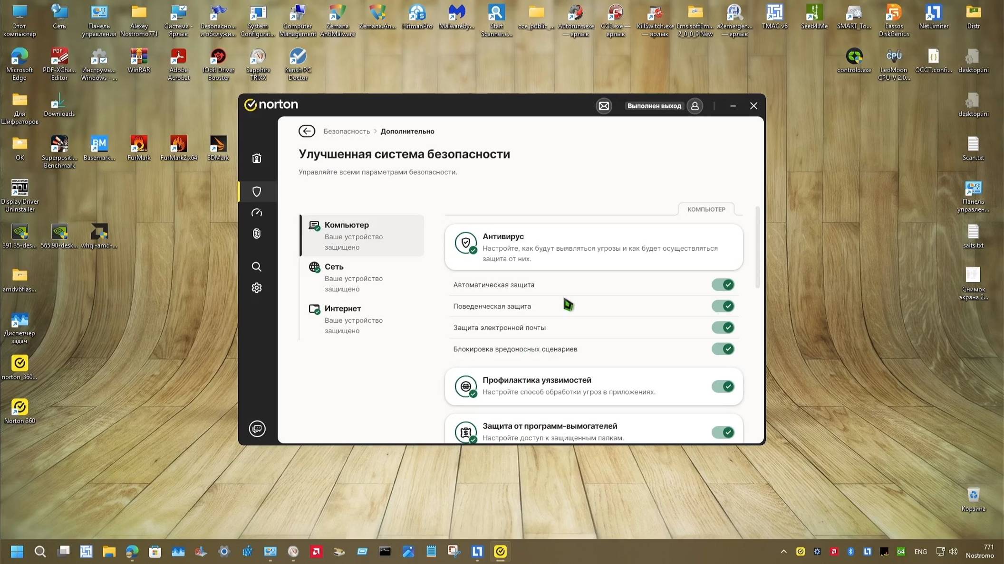Switch off Блокировка вредоносных сценариев

(723, 349)
